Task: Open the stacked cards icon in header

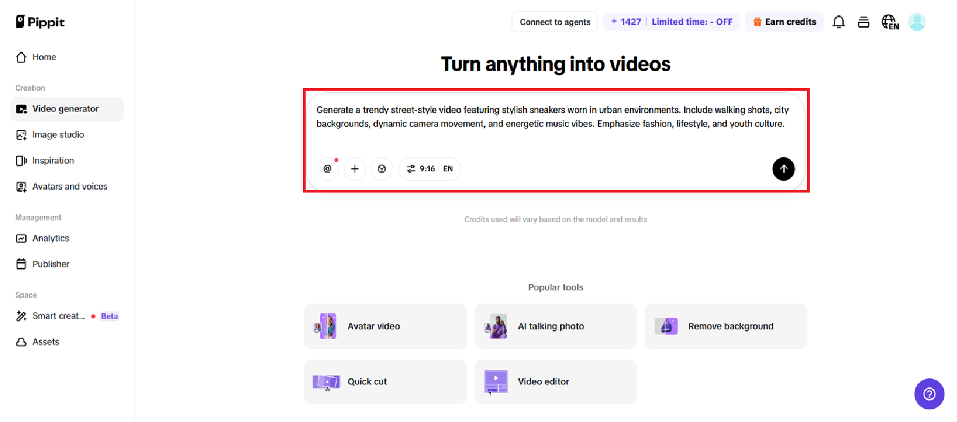Action: [864, 22]
